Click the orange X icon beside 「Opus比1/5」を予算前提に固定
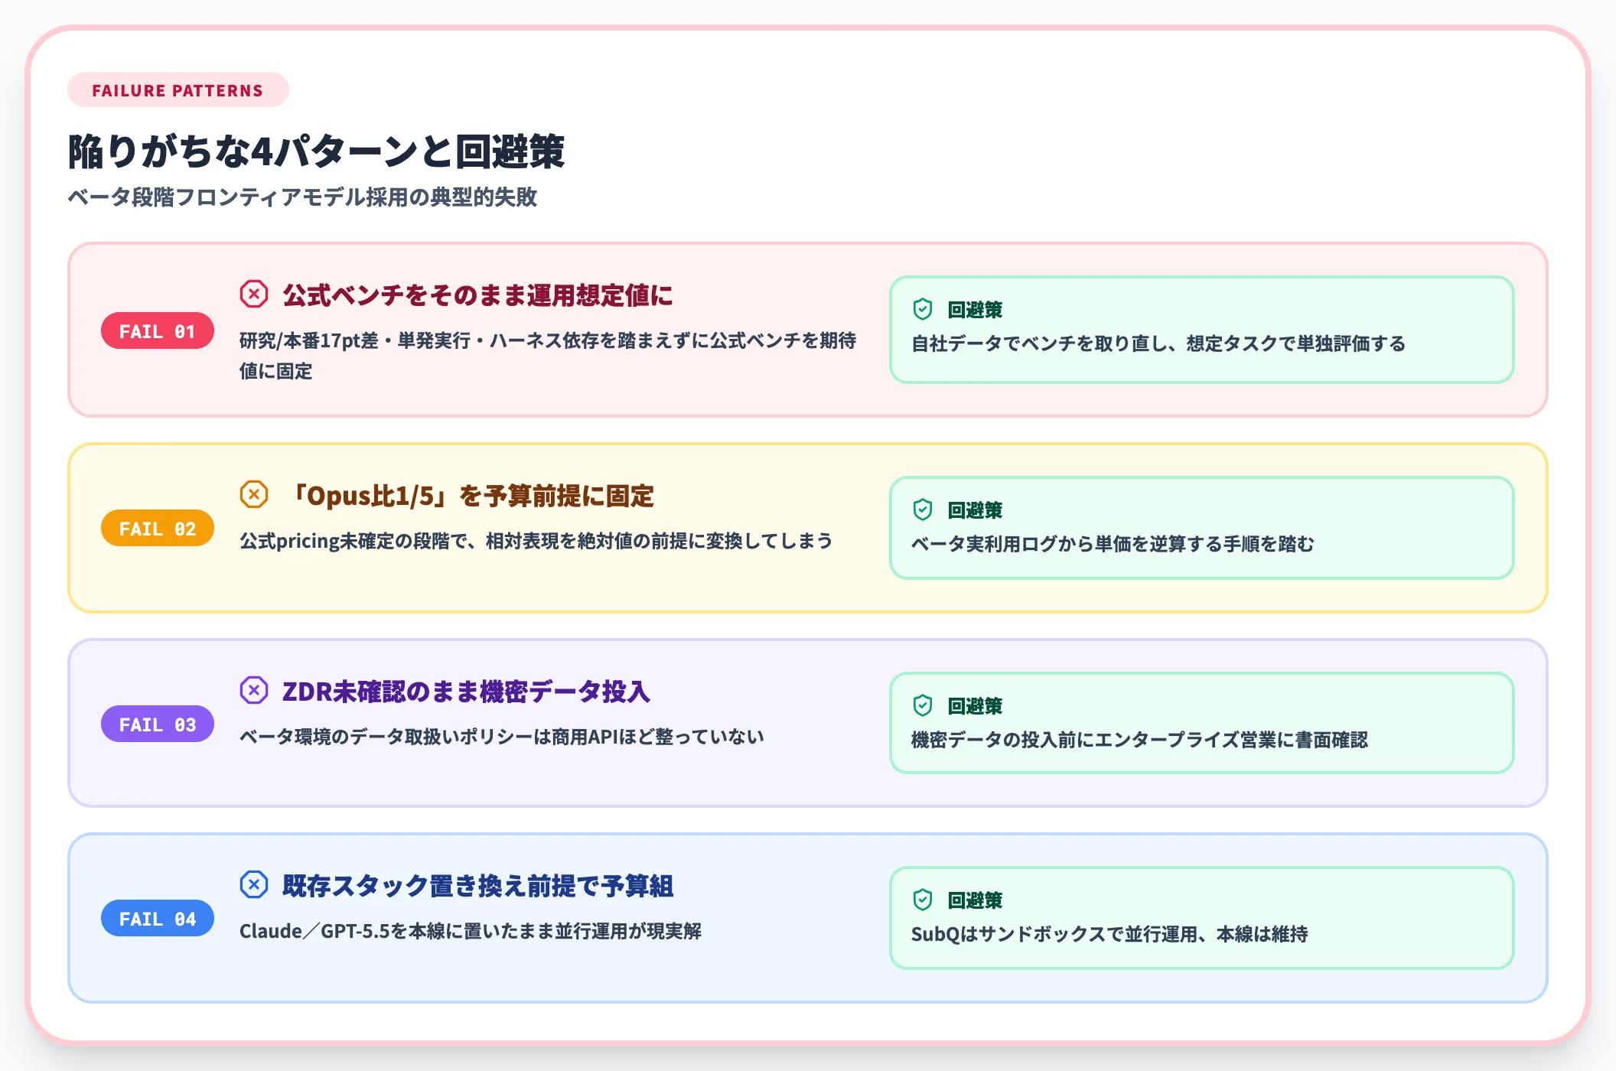Screen dimensions: 1616x1071 tap(254, 494)
